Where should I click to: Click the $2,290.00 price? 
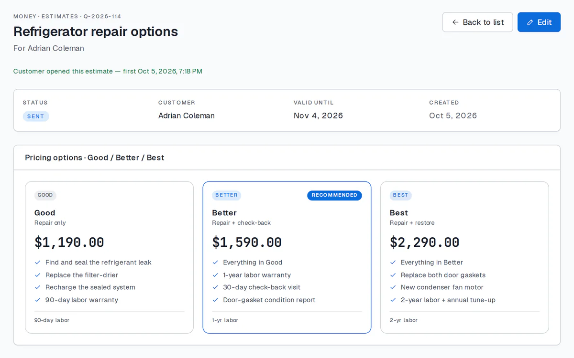pyautogui.click(x=424, y=242)
